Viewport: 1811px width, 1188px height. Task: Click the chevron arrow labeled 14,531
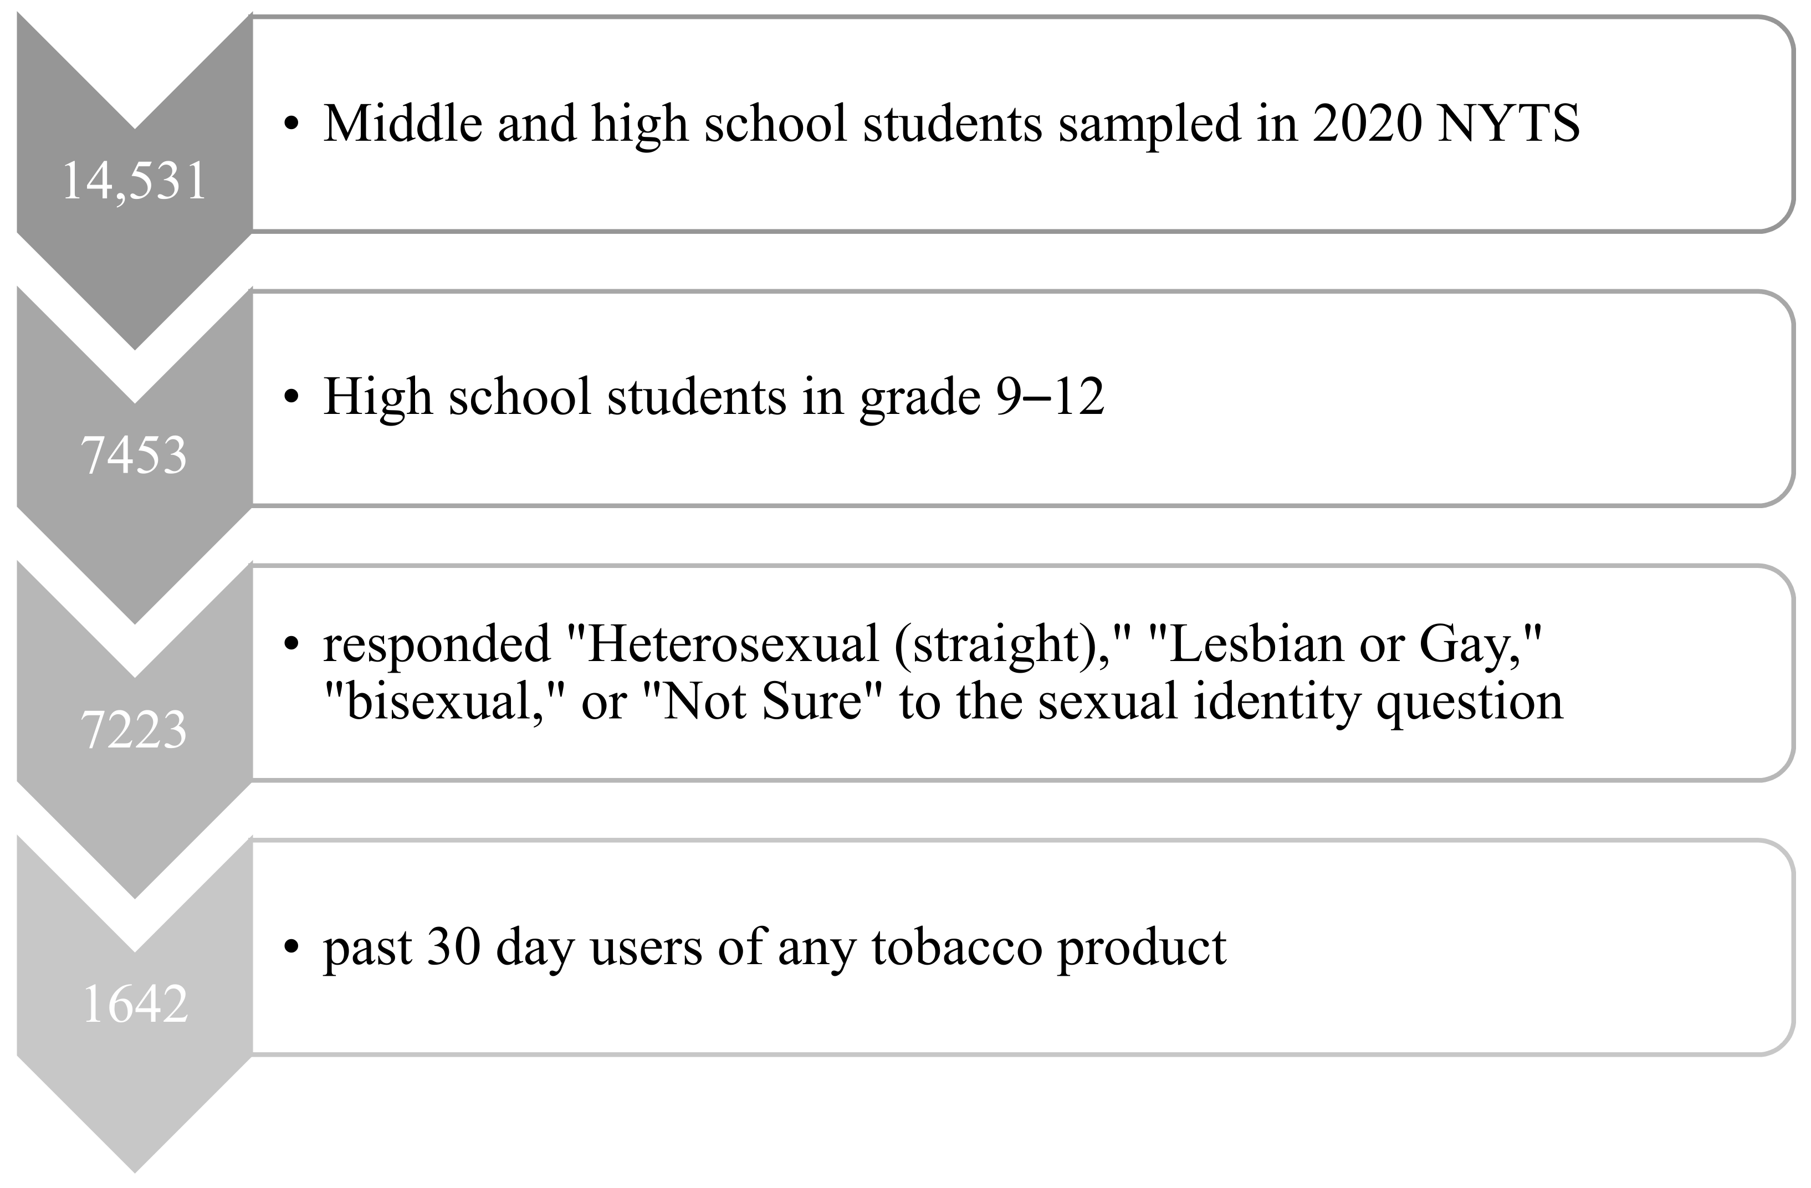[x=134, y=181]
